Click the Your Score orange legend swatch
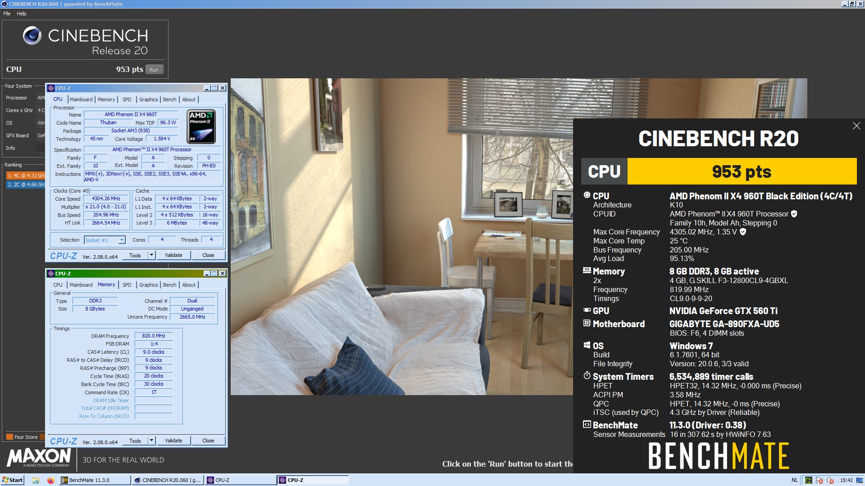Viewport: 865px width, 486px height. 9,437
